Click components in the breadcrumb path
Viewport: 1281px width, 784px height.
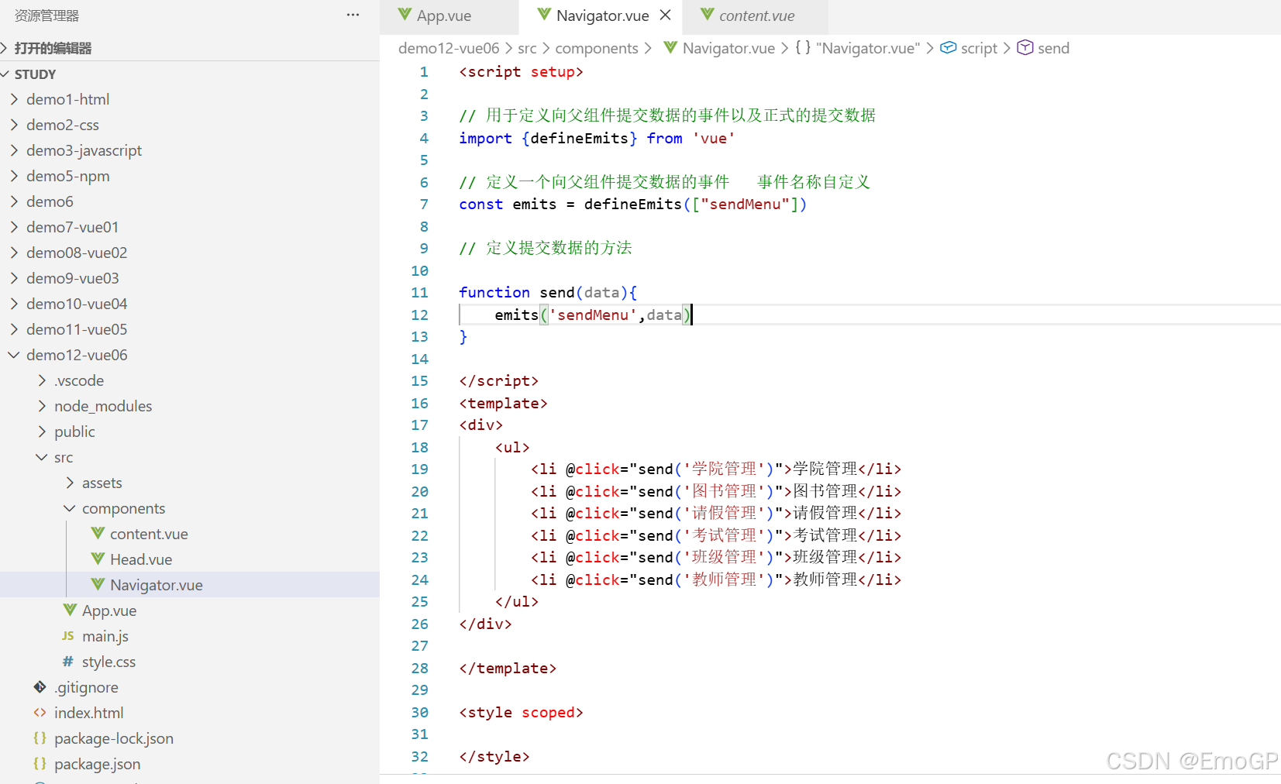click(x=597, y=48)
